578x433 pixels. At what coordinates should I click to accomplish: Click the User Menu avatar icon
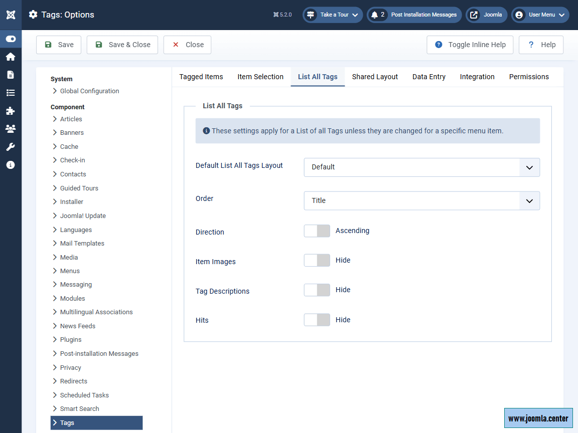(x=519, y=15)
